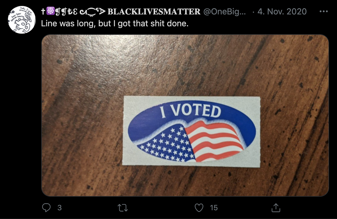Screen dimensions: 337x219
Task: Click BLACKLIVESMATTER in the display name
Action: (x=154, y=12)
